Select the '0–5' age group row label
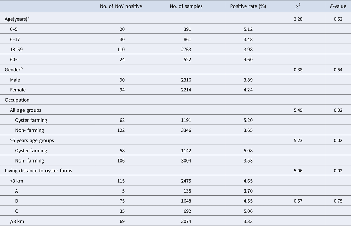The image size is (351, 226). [14, 29]
